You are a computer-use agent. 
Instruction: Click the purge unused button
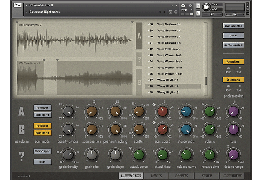[x=233, y=45]
